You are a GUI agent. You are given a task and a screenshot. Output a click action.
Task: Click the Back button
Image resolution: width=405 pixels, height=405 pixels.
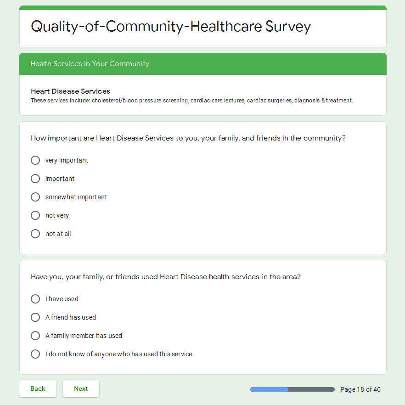pos(38,388)
